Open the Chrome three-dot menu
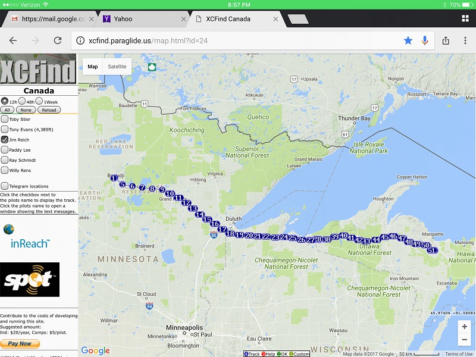The image size is (476, 357). pyautogui.click(x=465, y=40)
